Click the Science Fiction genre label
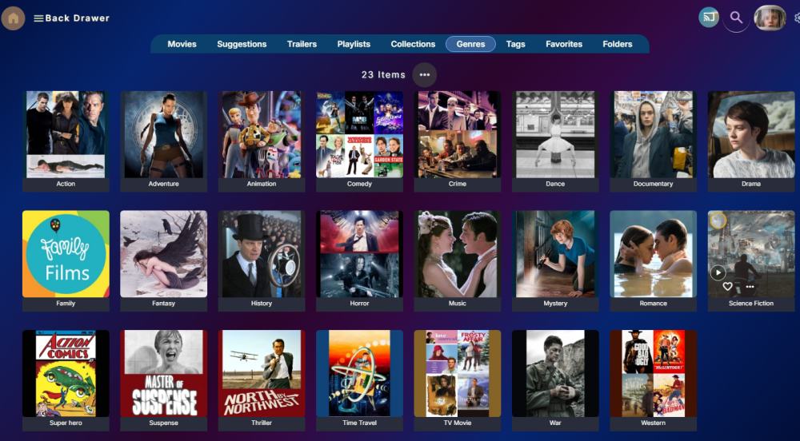This screenshot has height=441, width=800. [x=751, y=303]
